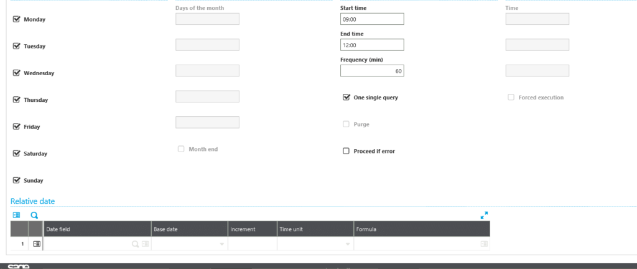The width and height of the screenshot is (637, 269).
Task: Click into the Start time field
Action: 372,19
